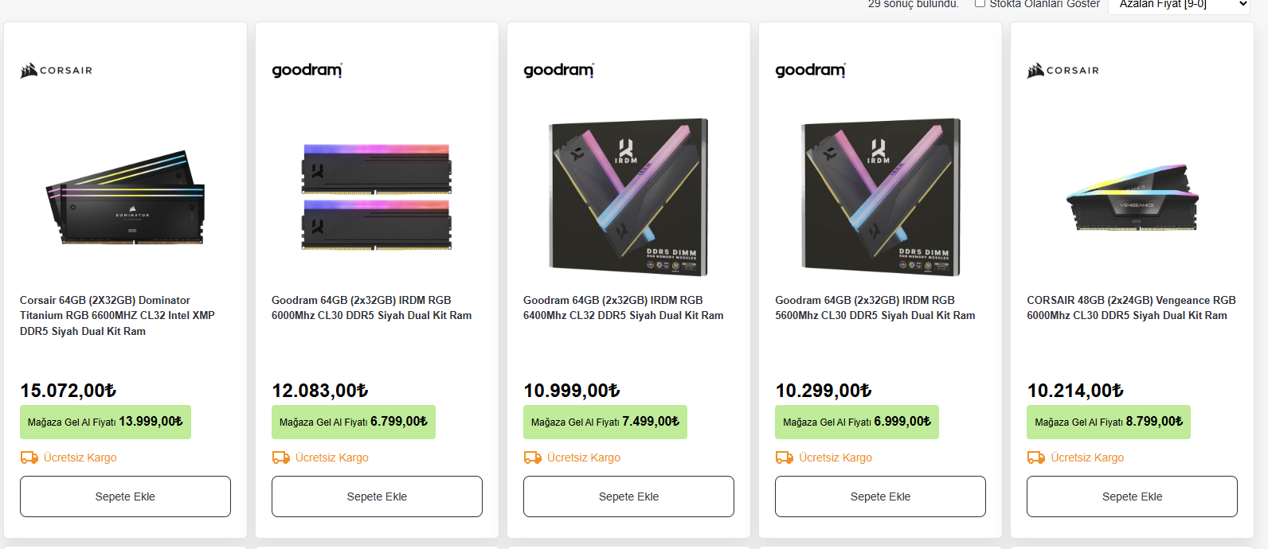Open Goodram 6400Mhz CL32 product title link
This screenshot has height=549, width=1268.
point(623,308)
